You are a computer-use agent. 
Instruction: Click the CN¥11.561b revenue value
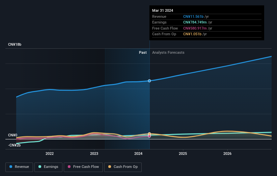[193, 16]
